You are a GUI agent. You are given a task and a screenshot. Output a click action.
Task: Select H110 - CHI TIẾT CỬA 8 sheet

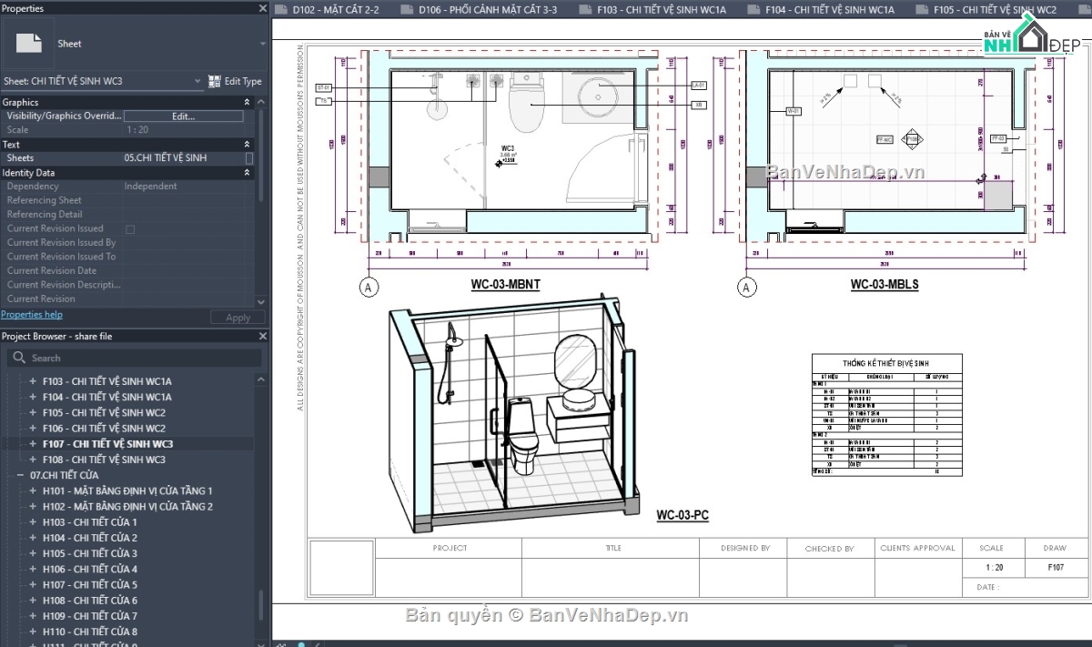pos(89,632)
